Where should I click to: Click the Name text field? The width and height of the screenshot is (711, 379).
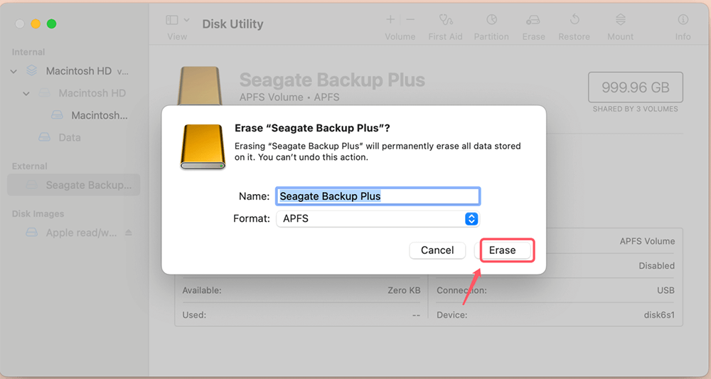click(x=378, y=196)
